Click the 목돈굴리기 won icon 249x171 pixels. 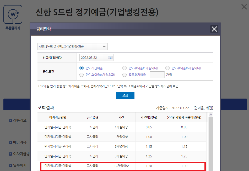pyautogui.click(x=13, y=14)
